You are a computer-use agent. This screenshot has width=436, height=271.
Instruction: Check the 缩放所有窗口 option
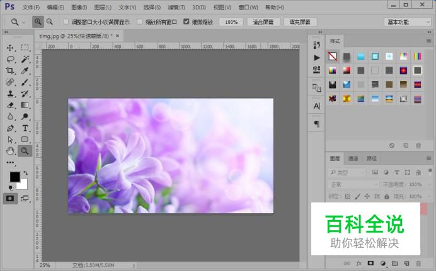pos(141,21)
